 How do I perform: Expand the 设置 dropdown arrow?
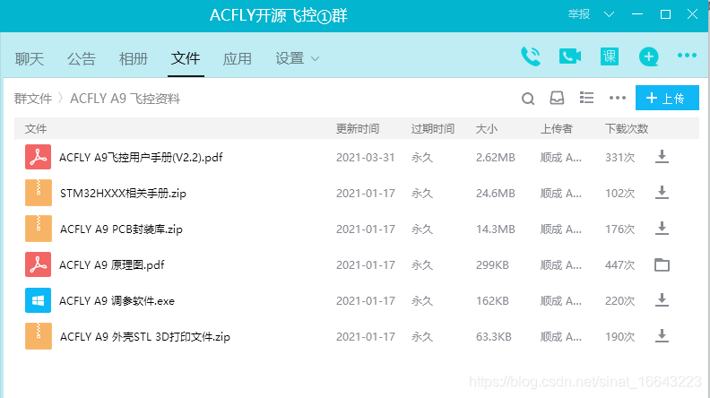[316, 59]
